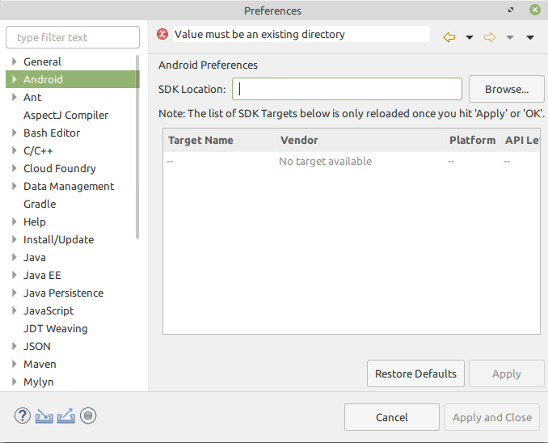Viewport: 548px width, 443px height.
Task: Select C/C++ preferences page
Action: [x=38, y=150]
